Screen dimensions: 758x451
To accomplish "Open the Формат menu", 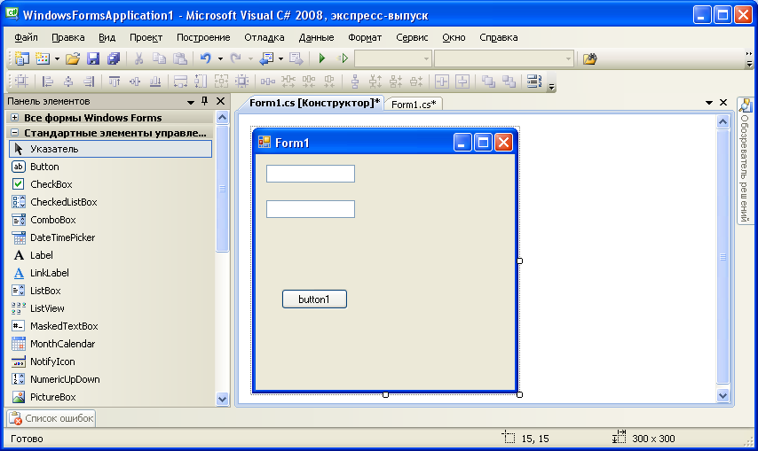I will coord(365,37).
